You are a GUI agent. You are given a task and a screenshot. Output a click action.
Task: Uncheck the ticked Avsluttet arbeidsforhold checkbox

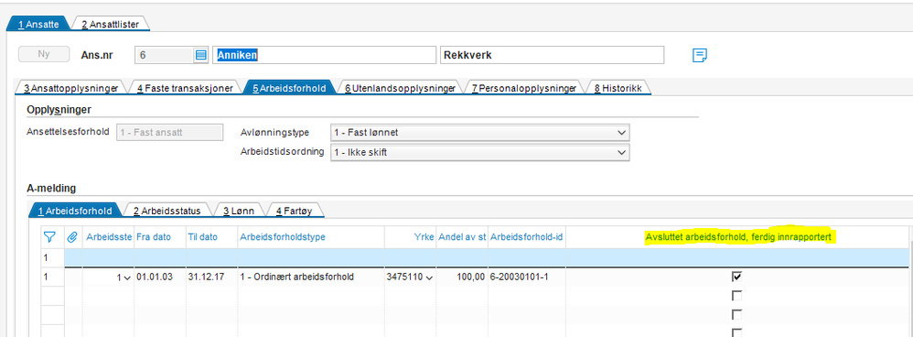[736, 277]
